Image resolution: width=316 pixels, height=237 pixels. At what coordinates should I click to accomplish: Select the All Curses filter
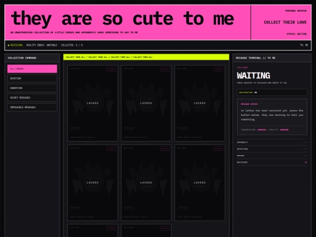(32, 68)
